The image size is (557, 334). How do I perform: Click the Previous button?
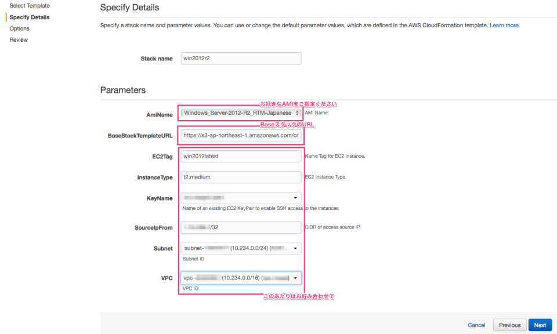[509, 325]
